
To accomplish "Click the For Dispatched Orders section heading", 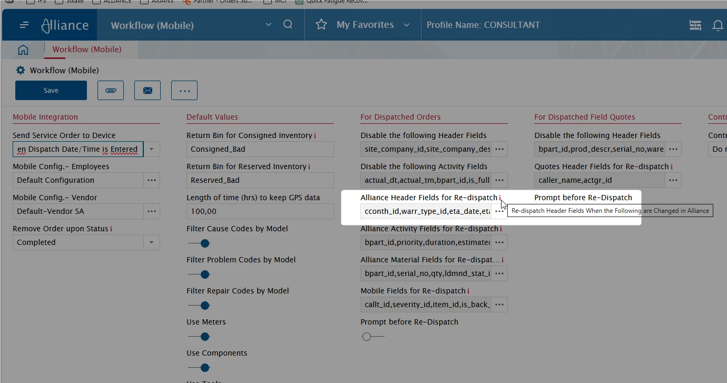I will click(x=400, y=117).
